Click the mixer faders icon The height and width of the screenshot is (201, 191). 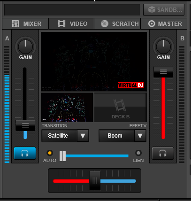pos(15,24)
